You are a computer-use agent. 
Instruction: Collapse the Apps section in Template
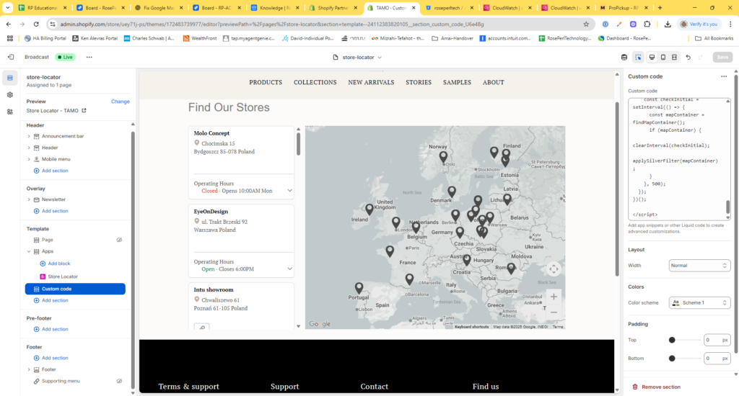29,251
